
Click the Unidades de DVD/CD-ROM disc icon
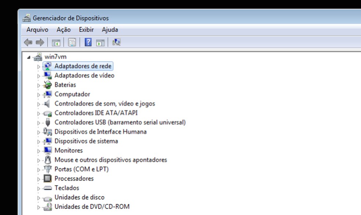(48, 207)
